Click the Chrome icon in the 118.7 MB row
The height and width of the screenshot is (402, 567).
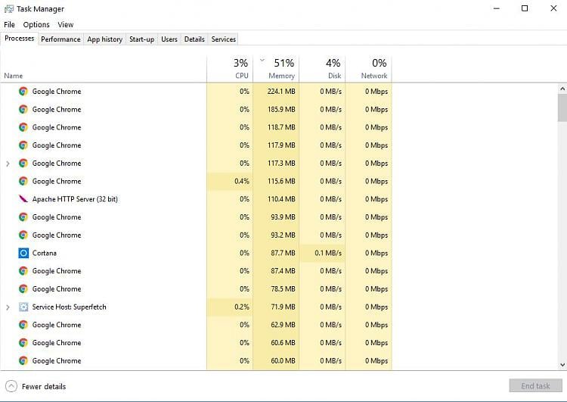point(23,127)
